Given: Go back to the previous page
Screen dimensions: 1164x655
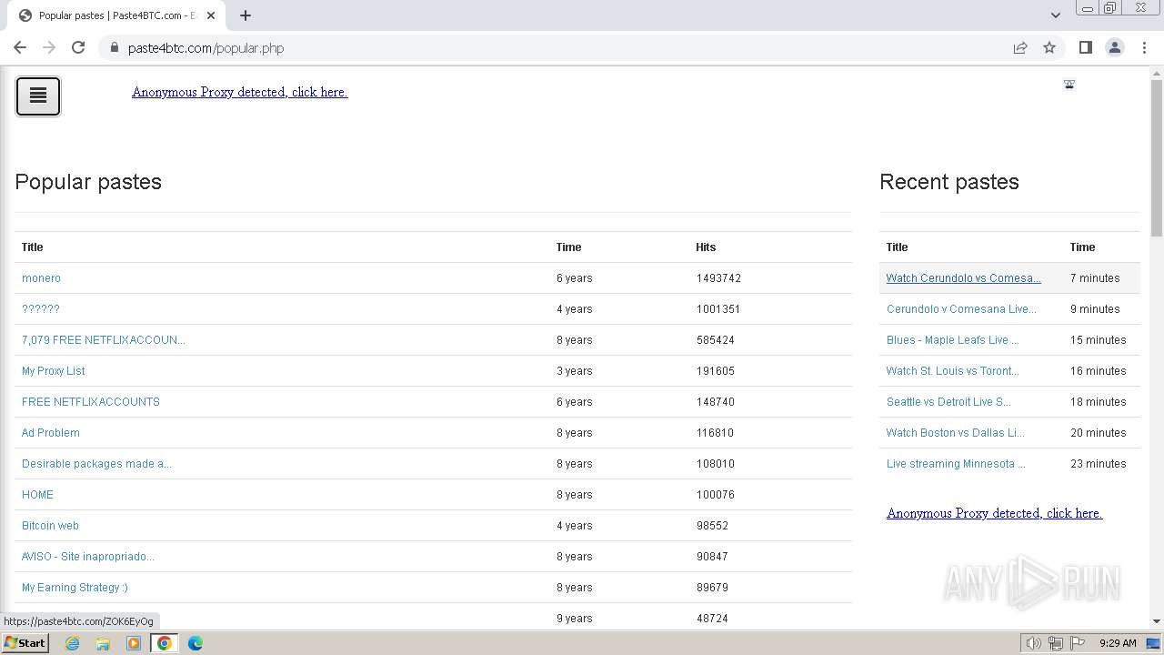Looking at the screenshot, I should point(20,47).
